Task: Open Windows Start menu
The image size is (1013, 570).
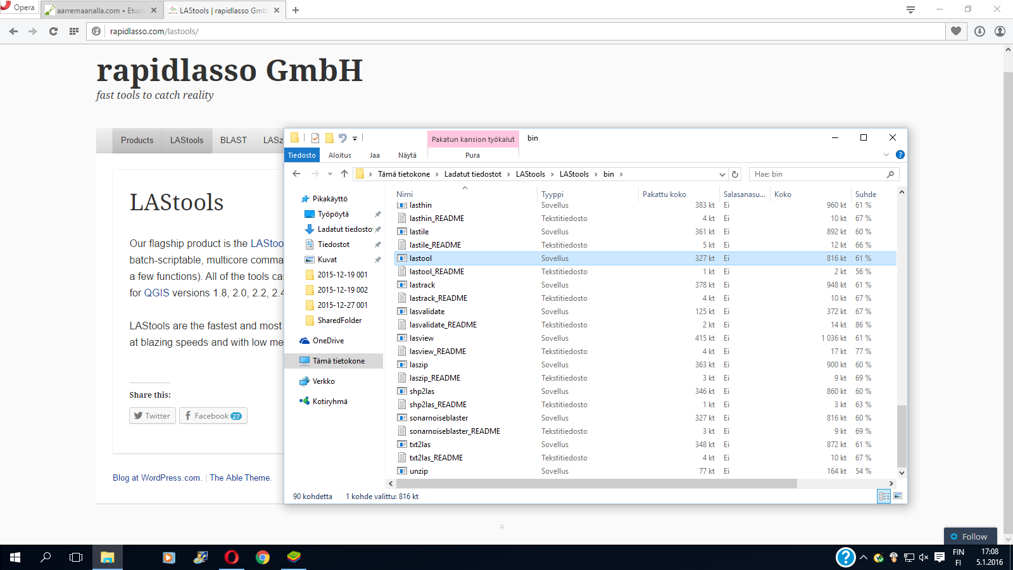Action: [x=15, y=557]
